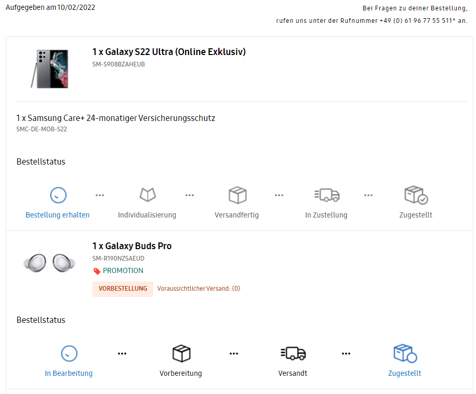Click the Versandfertig status label
The width and height of the screenshot is (476, 394).
point(237,215)
